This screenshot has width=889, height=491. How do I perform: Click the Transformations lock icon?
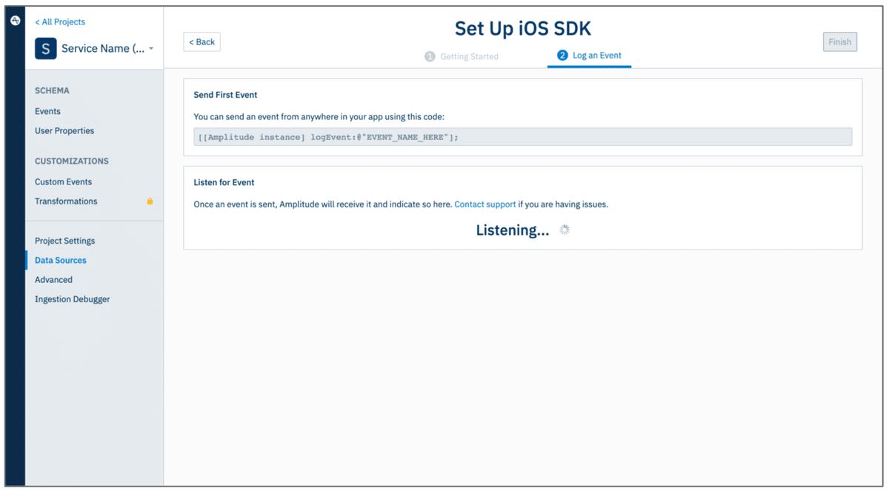coord(150,201)
